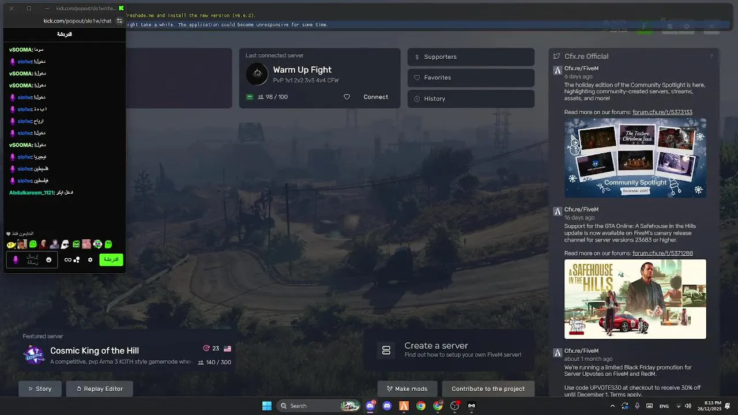Open Google Chrome from the taskbar
Viewport: 738px width, 415px height.
[421, 406]
